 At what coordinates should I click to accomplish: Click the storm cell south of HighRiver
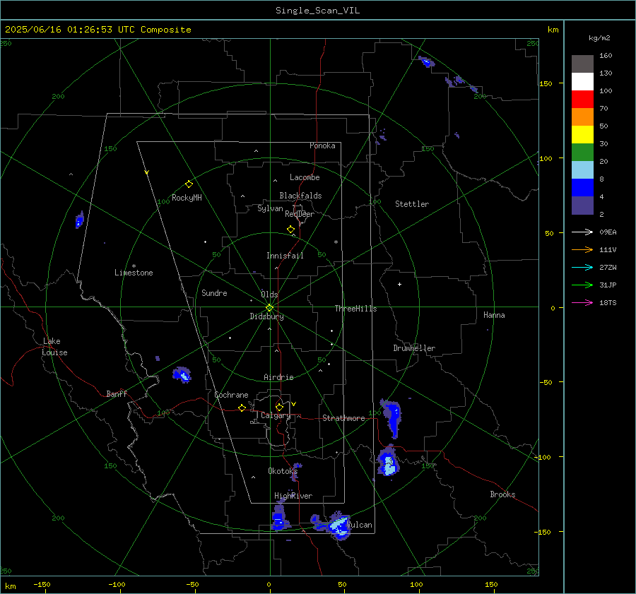279,518
